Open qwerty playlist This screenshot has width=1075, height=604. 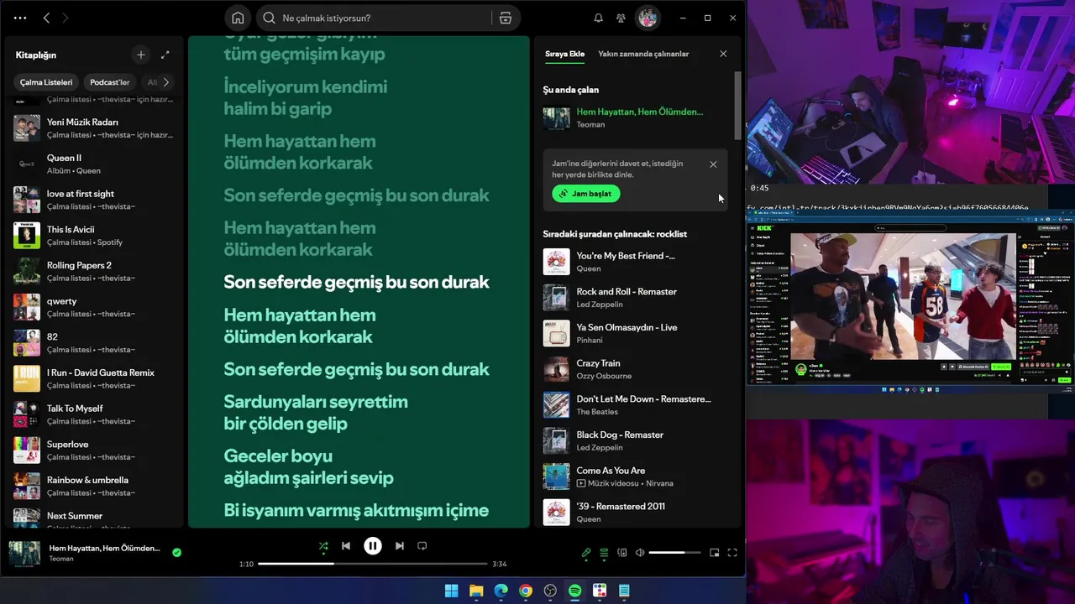click(x=92, y=307)
